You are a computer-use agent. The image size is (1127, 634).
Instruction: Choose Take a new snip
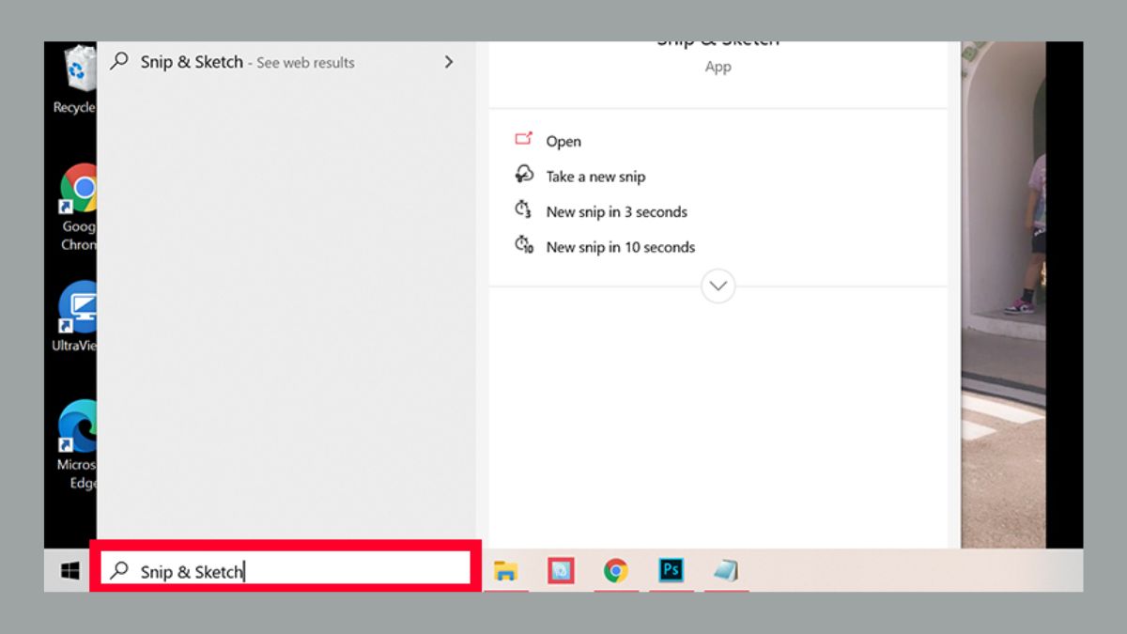pos(595,177)
